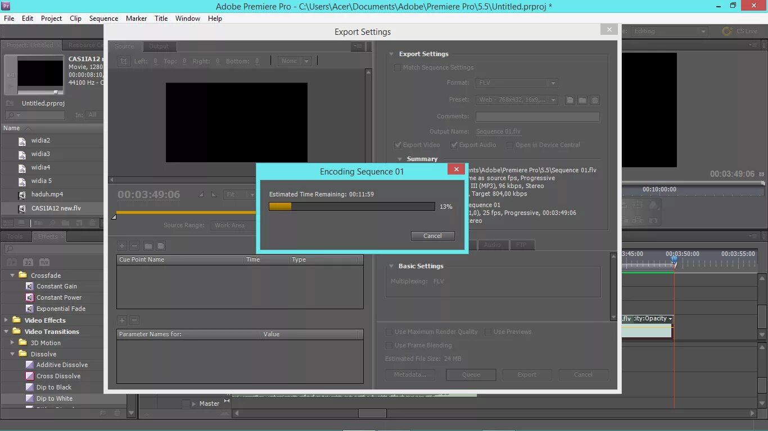768x431 pixels.
Task: Click the Comments input field
Action: pyautogui.click(x=537, y=117)
